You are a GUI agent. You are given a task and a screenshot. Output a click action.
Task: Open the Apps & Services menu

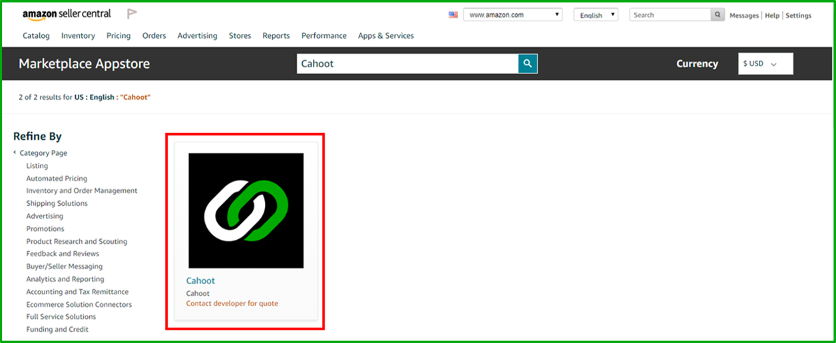click(x=386, y=36)
